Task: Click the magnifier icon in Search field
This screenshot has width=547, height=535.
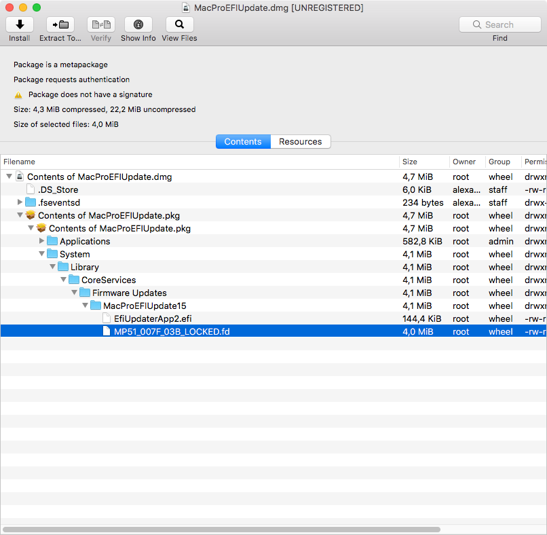Action: tap(477, 24)
